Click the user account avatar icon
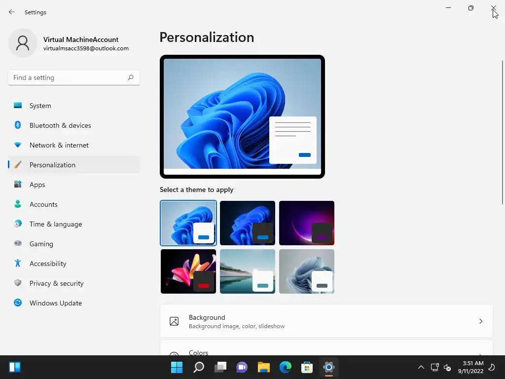Image resolution: width=505 pixels, height=379 pixels. click(23, 43)
